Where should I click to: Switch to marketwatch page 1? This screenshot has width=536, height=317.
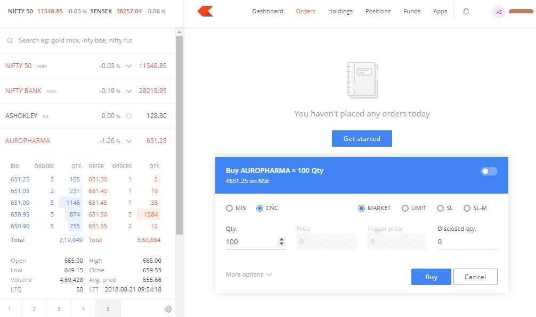pos(9,309)
